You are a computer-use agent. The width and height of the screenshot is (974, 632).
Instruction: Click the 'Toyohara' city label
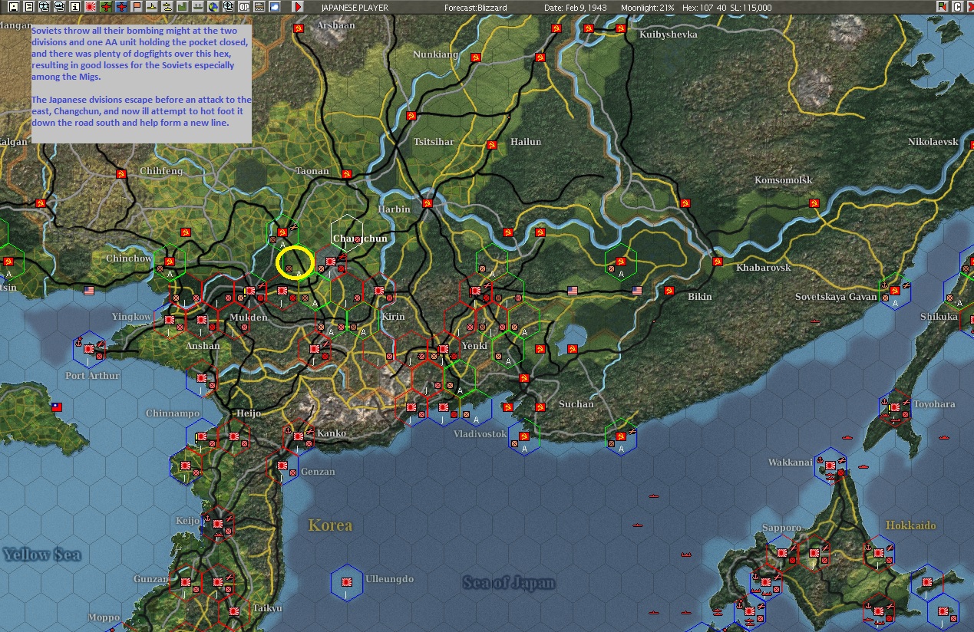[x=934, y=404]
